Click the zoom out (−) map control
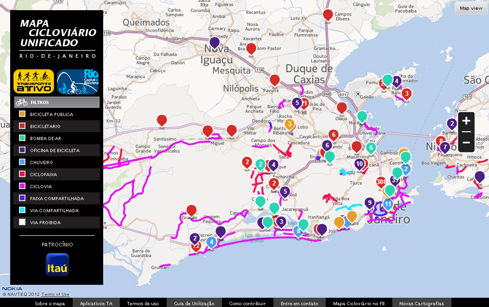This screenshot has width=489, height=307. 466,143
